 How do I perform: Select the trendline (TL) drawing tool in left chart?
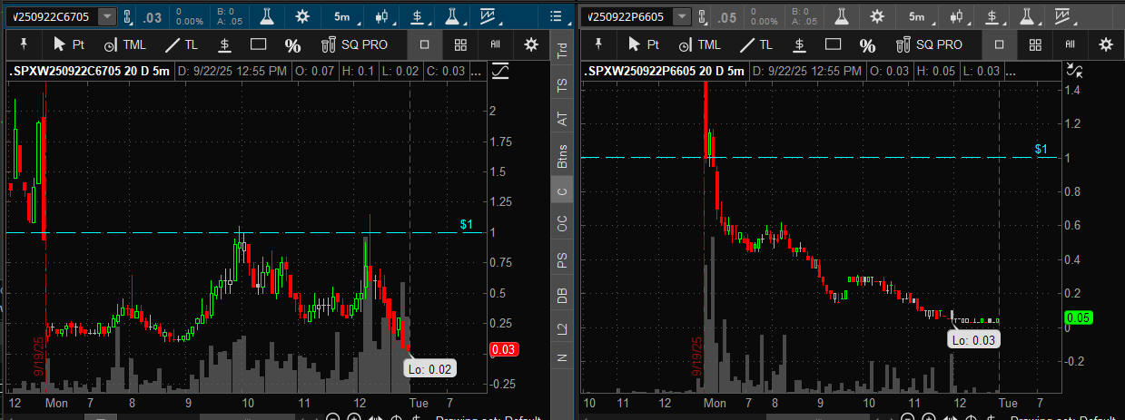pos(180,44)
